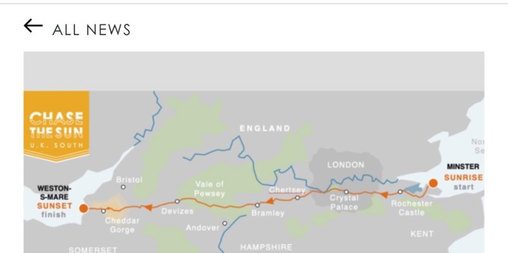Click the orange direction arrow near Rochester
This screenshot has height=253, width=508.
pos(384,195)
